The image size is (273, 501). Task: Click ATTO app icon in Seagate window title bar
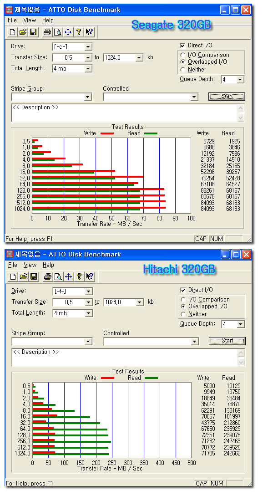10,10
